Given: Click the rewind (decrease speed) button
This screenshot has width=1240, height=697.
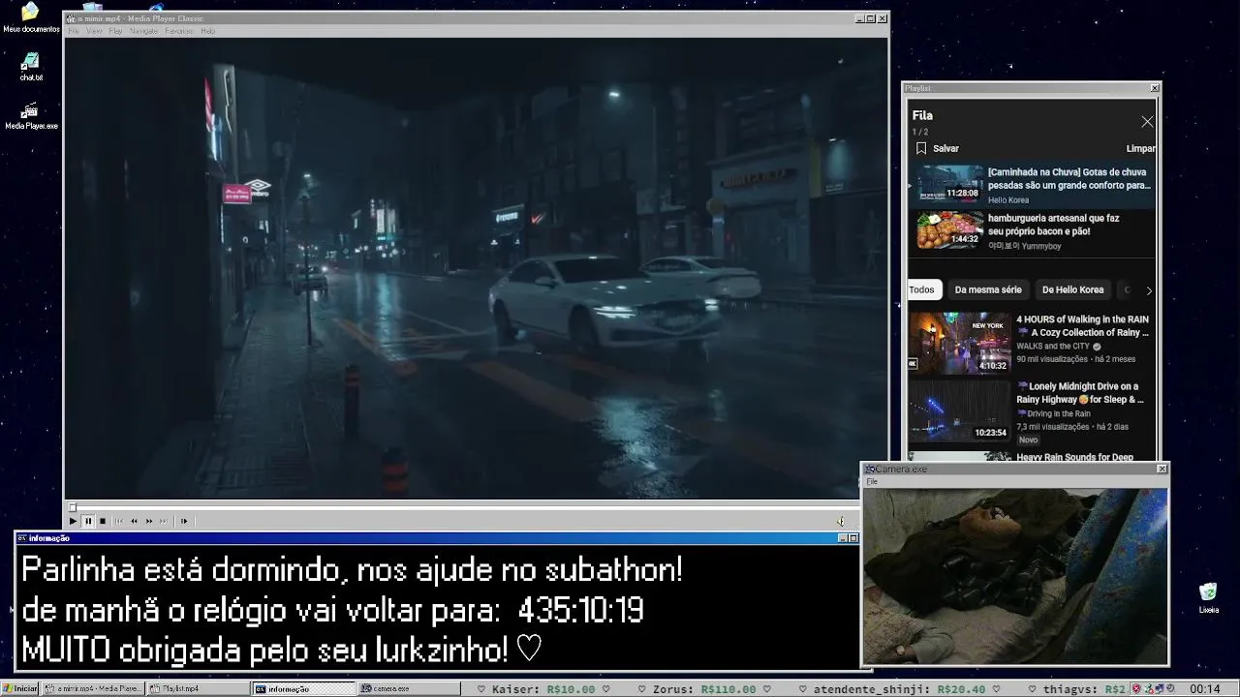Looking at the screenshot, I should [134, 521].
